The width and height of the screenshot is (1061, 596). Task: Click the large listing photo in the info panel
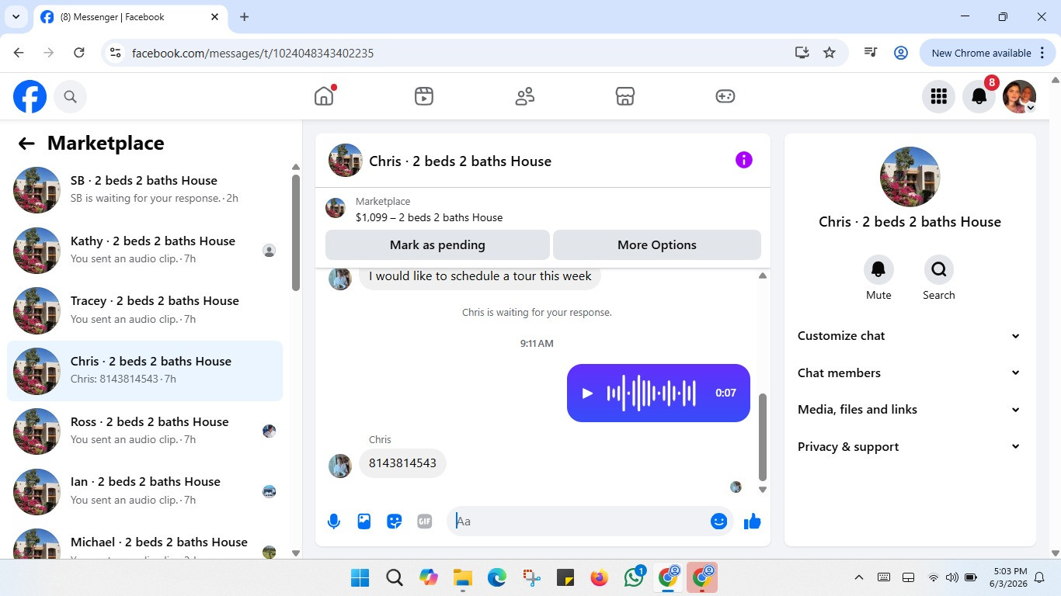[x=910, y=177]
